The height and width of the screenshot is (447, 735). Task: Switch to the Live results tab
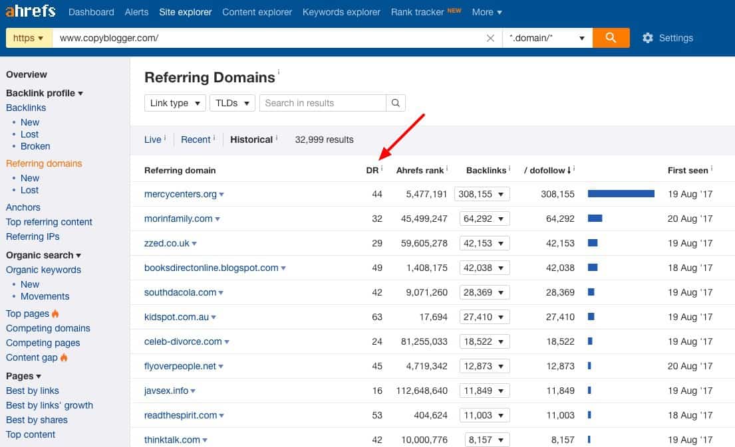[152, 139]
